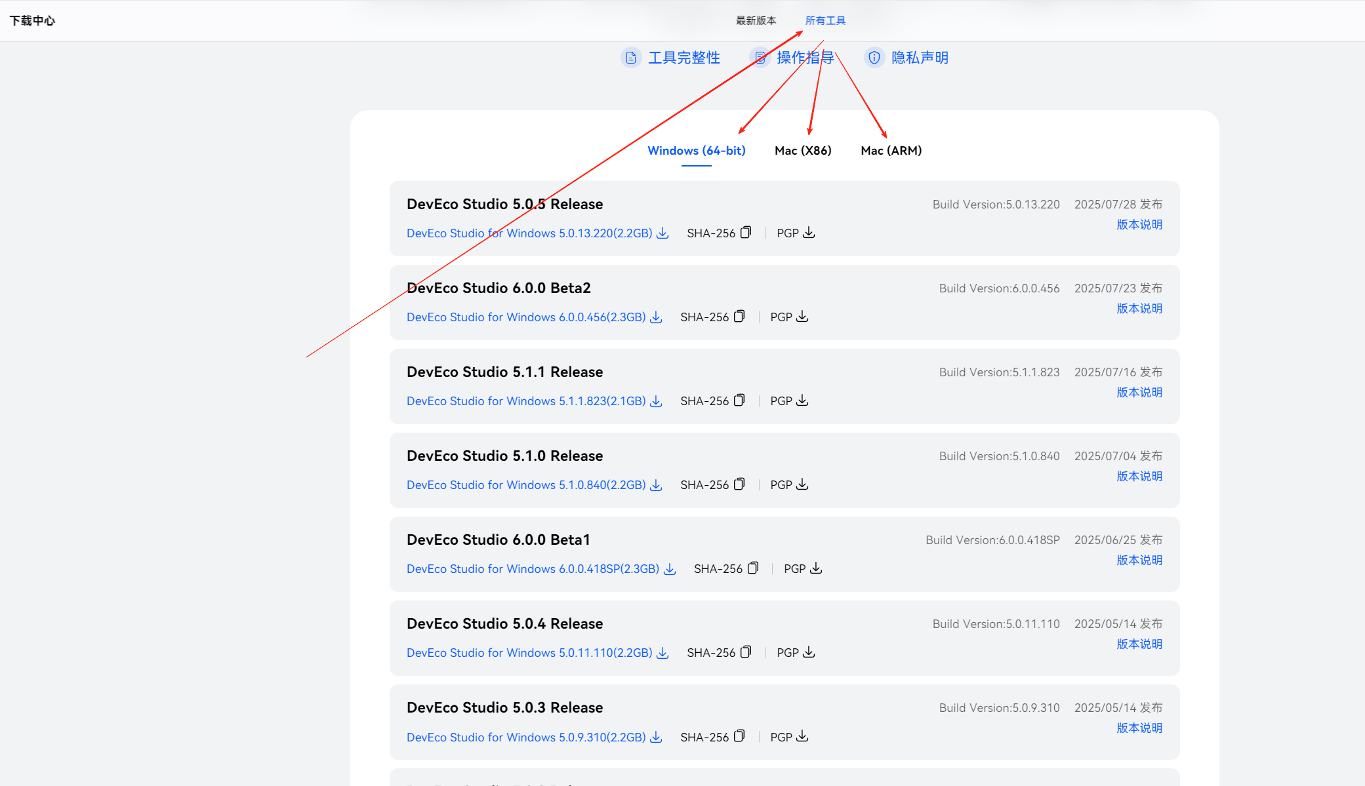Click the DevEco Studio 5.1.0 Release heading

(x=504, y=456)
